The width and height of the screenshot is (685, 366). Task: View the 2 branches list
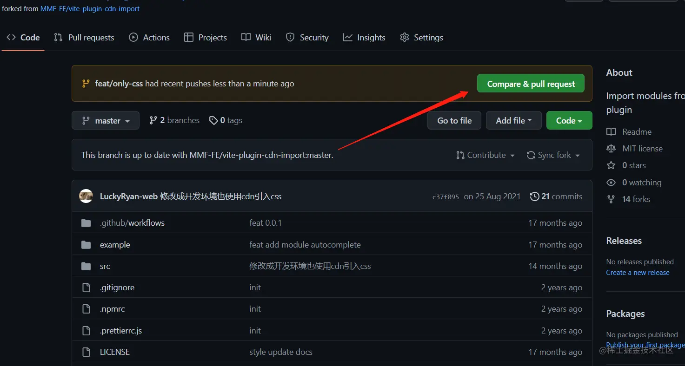point(174,120)
